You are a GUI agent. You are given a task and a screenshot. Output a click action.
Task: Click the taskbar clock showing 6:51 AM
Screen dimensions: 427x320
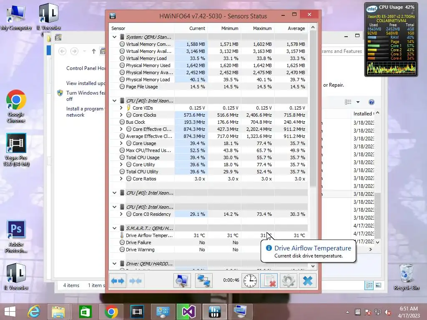pyautogui.click(x=409, y=312)
